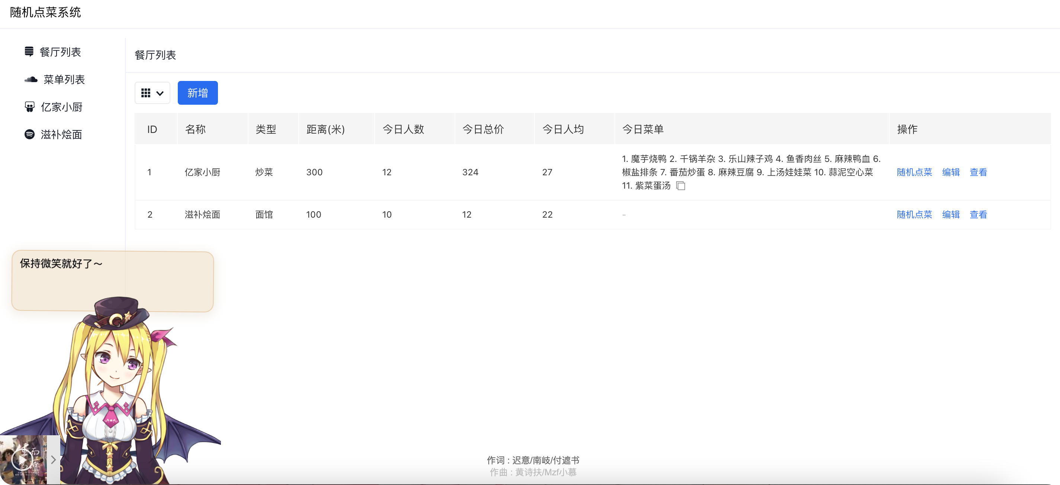Open 滋补烩面 menu item

(x=61, y=134)
